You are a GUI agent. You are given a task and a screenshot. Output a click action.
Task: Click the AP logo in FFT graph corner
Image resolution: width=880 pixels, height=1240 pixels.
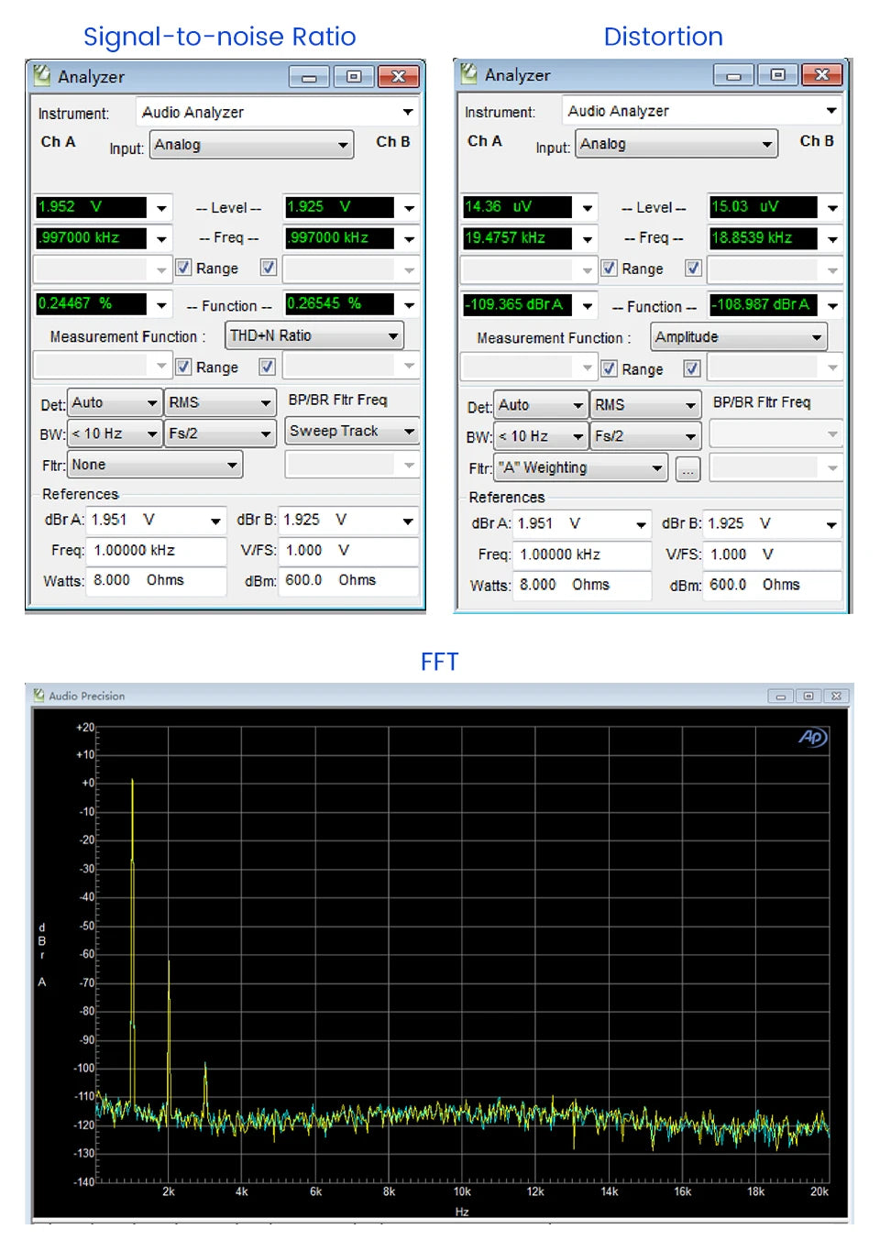point(812,737)
